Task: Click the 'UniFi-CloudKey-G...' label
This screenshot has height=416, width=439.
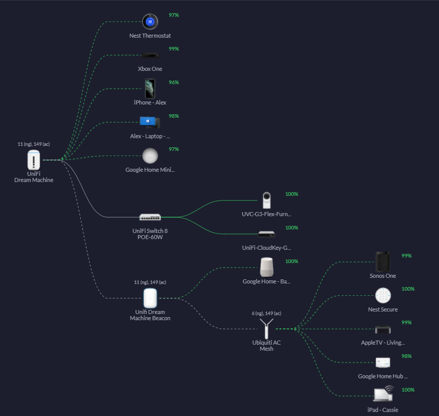Action: click(x=267, y=248)
